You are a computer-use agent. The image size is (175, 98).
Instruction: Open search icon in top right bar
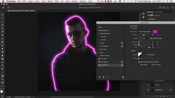(x=164, y=8)
